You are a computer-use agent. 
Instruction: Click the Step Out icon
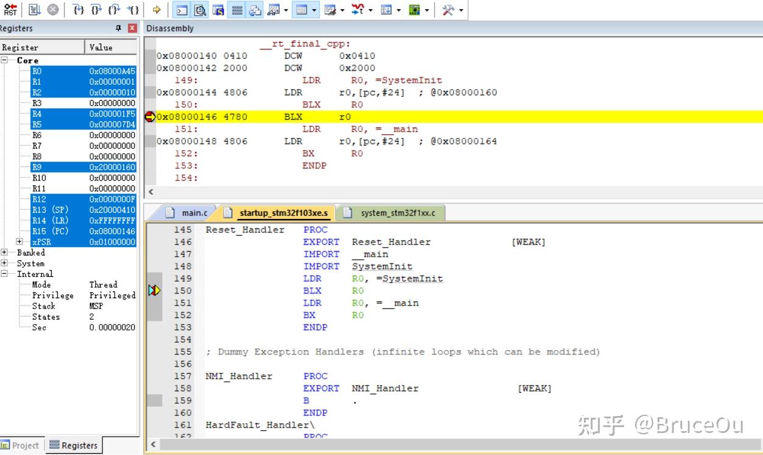pyautogui.click(x=113, y=10)
